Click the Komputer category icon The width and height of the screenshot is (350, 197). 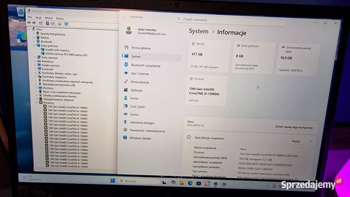click(x=39, y=69)
